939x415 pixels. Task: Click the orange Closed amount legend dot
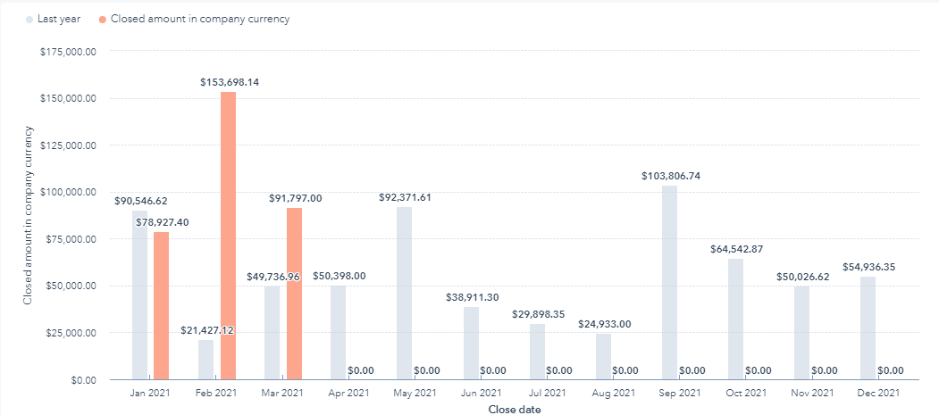click(x=103, y=19)
